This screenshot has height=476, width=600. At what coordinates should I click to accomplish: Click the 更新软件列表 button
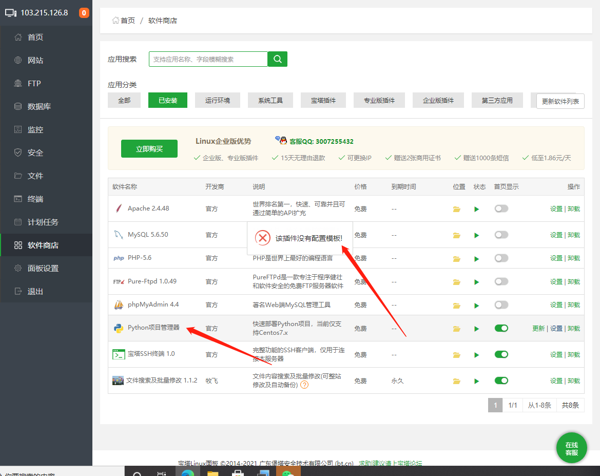pos(560,101)
